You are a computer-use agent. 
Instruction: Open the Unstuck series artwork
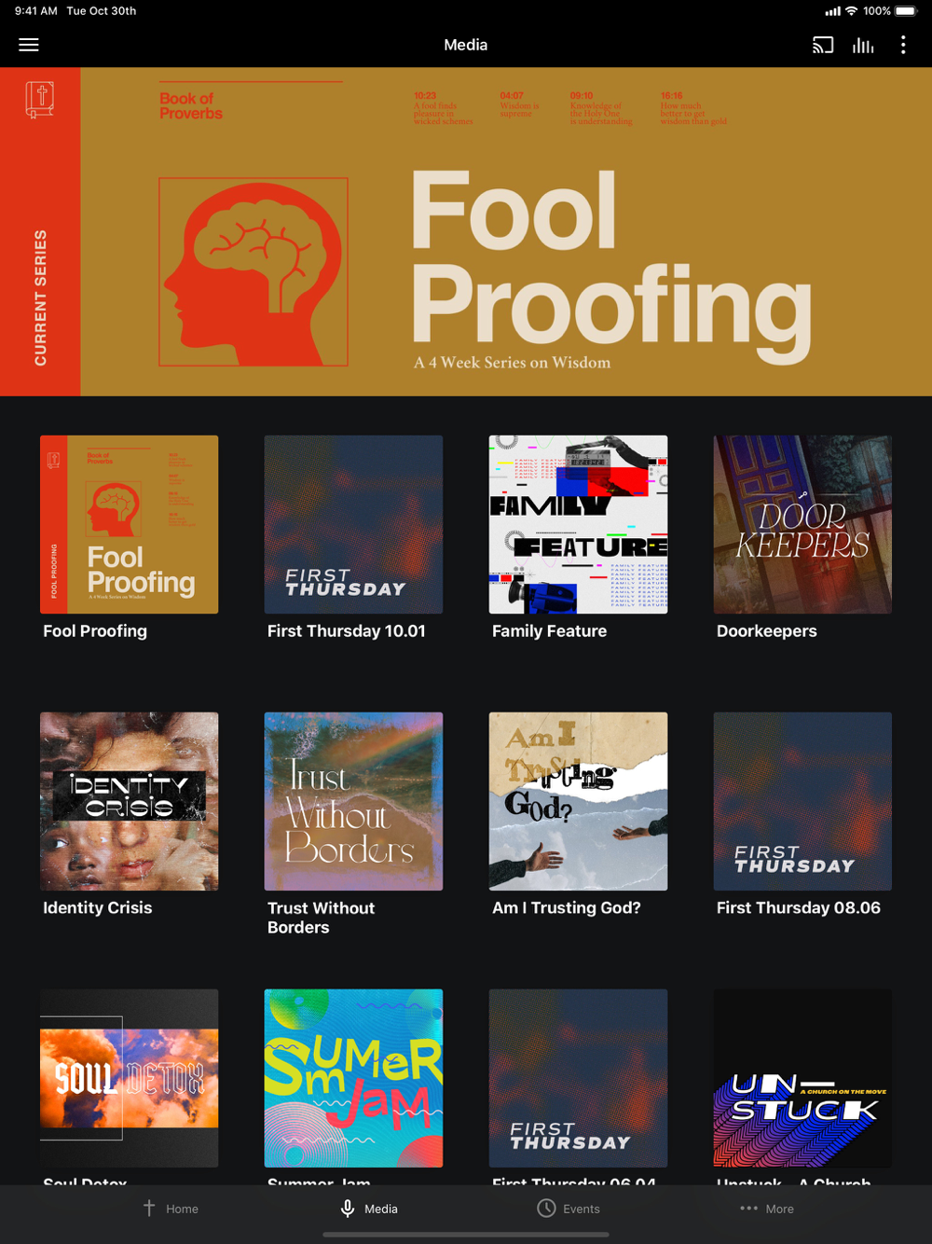point(802,1078)
